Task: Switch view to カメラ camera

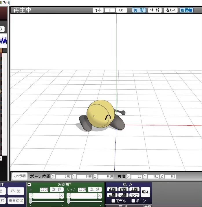Action: tap(134, 195)
